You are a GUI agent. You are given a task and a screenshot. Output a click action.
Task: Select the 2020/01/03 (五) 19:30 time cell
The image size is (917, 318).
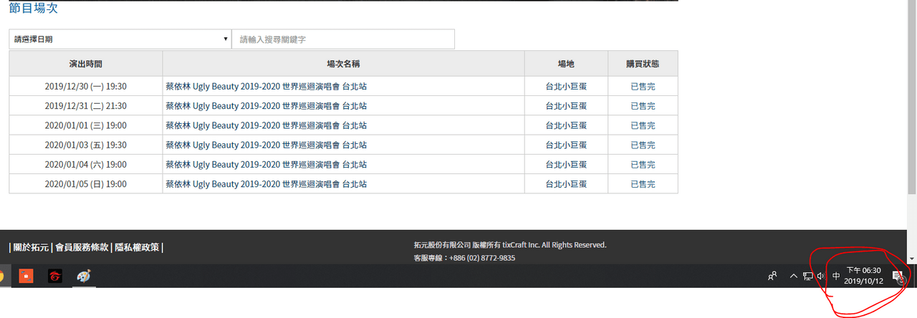pos(86,145)
